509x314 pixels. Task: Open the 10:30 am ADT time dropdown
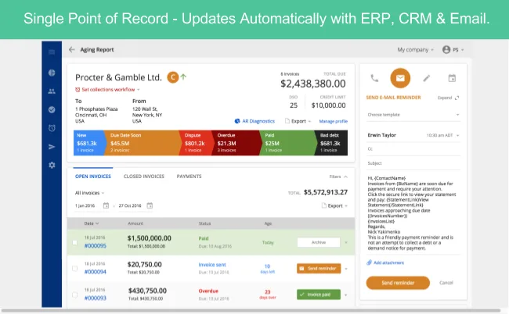pos(442,135)
